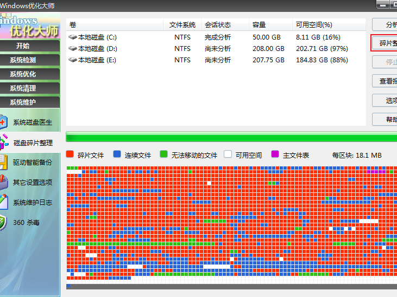Open the 系统维护 section
Viewport: 397px width, 297px height.
30,102
